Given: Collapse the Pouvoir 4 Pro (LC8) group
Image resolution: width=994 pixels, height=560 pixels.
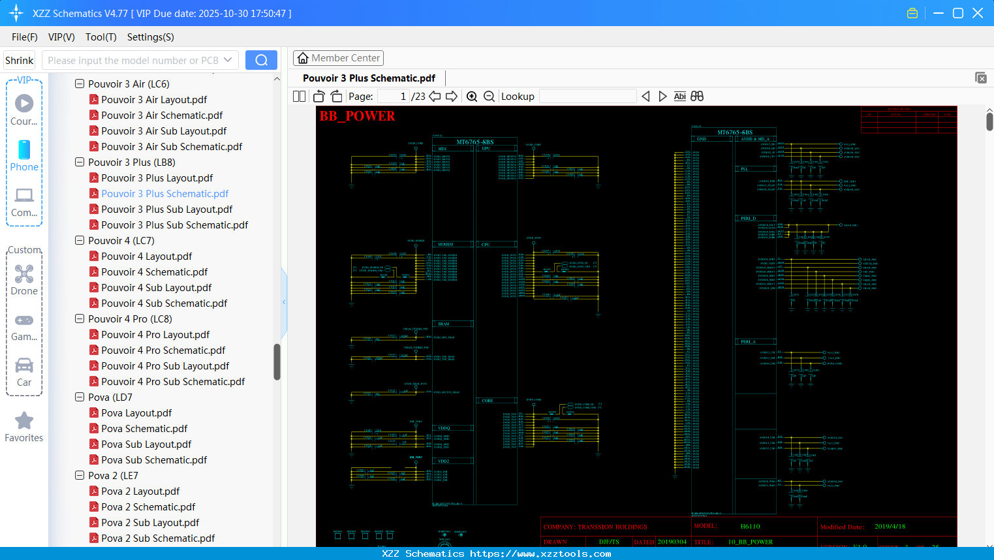Looking at the screenshot, I should click(x=79, y=319).
